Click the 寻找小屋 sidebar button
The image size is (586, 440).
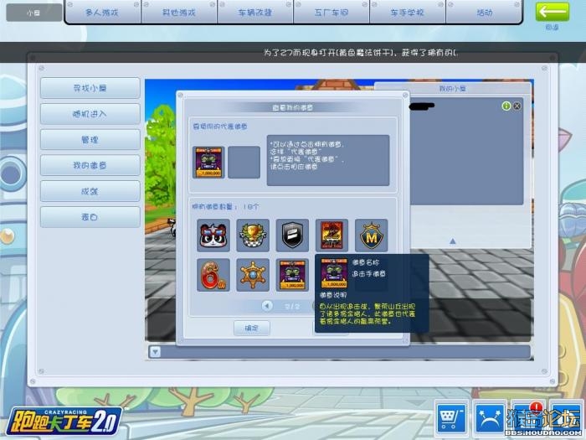(90, 88)
